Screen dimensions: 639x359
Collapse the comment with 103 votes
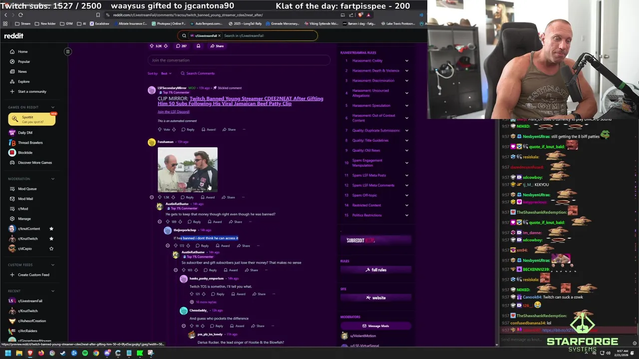(x=176, y=270)
